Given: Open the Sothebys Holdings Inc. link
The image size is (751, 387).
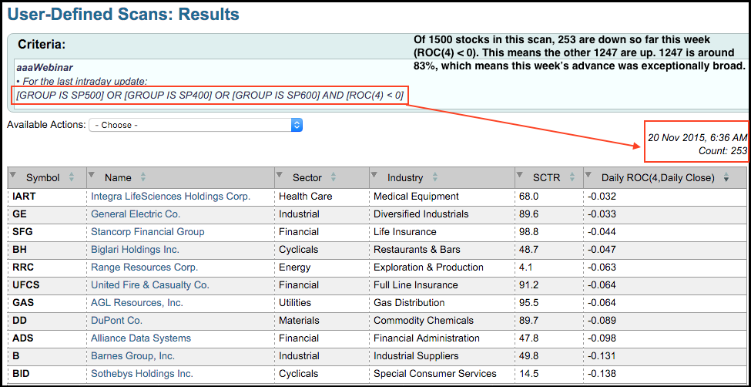Looking at the screenshot, I should click(x=142, y=374).
